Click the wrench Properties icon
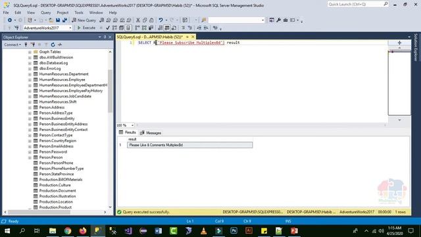The height and width of the screenshot is (237, 421). tap(279, 20)
